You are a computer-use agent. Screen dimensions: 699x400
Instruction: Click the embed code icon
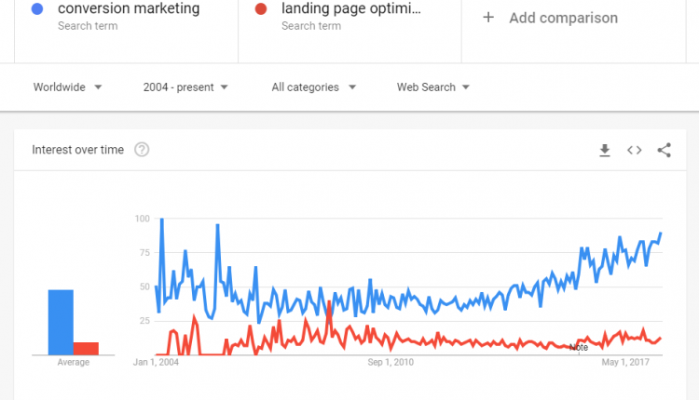coord(635,150)
